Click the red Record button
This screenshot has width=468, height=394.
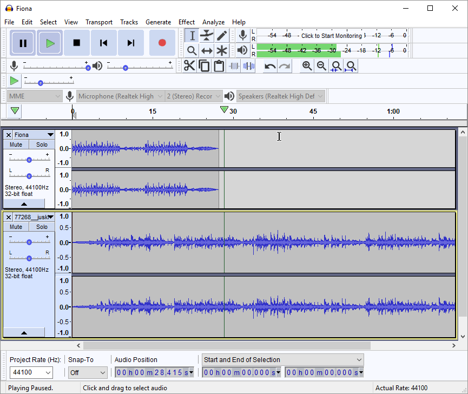pos(162,43)
